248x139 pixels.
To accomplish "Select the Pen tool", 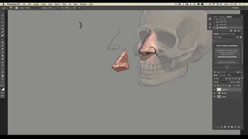I will (2, 62).
